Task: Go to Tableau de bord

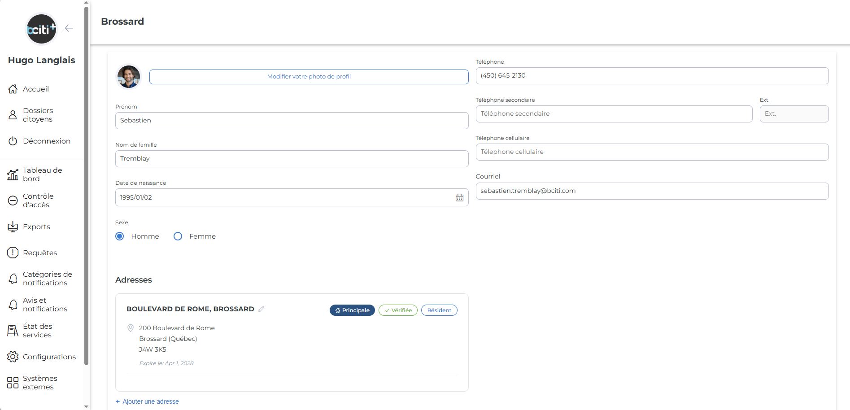Action: point(42,174)
